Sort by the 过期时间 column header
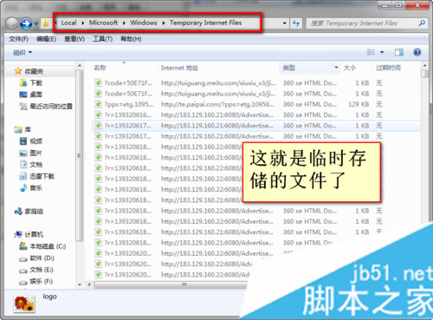 click(x=388, y=68)
